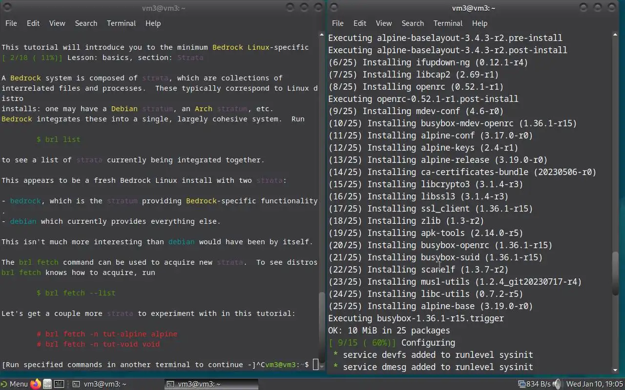Open the clock showing Wed Jan 10, 19:05
625x390 pixels.
point(594,384)
